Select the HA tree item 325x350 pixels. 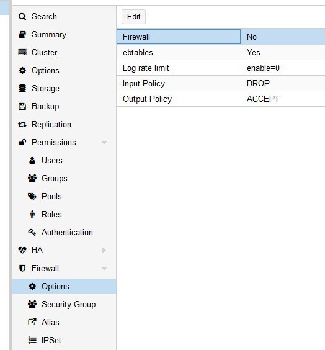65,251
